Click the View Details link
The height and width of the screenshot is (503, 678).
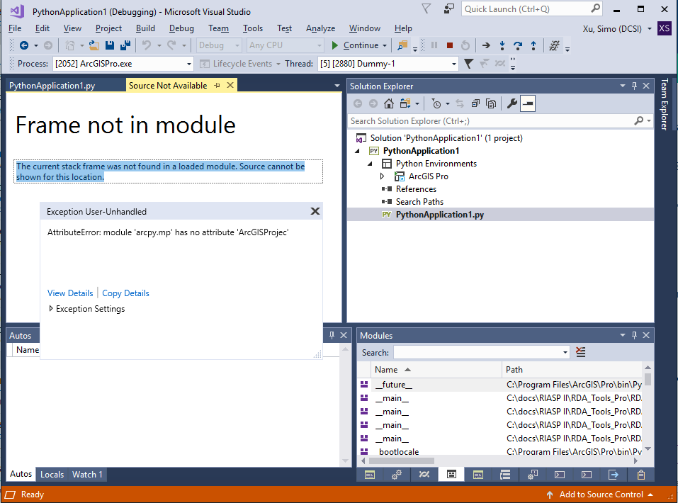pyautogui.click(x=70, y=293)
